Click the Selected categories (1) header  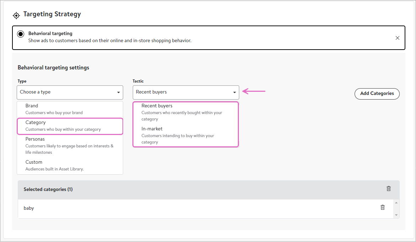pos(48,190)
